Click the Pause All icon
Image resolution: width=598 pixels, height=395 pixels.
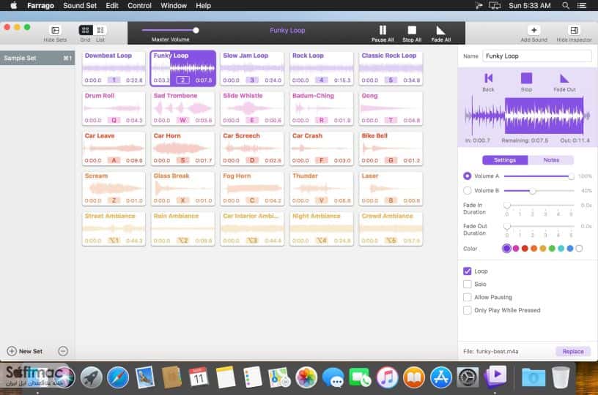[x=383, y=30]
